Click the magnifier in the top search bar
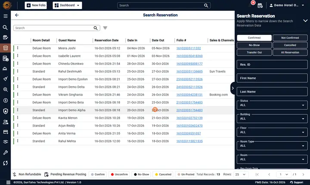 click(206, 6)
